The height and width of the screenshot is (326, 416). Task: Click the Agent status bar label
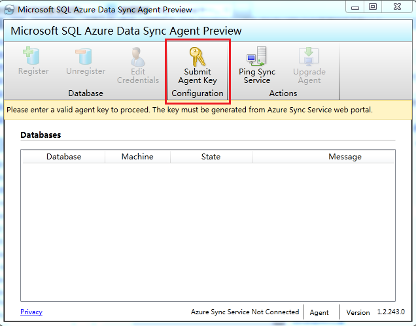tap(319, 312)
